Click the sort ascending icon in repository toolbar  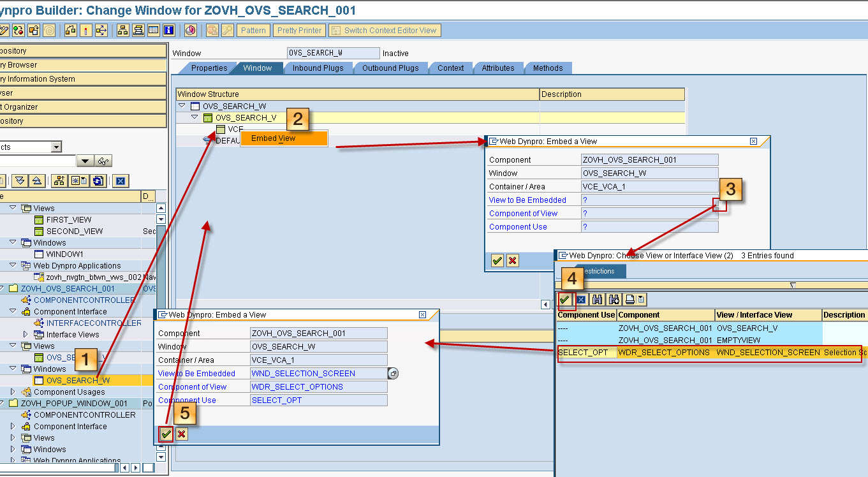pyautogui.click(x=36, y=181)
